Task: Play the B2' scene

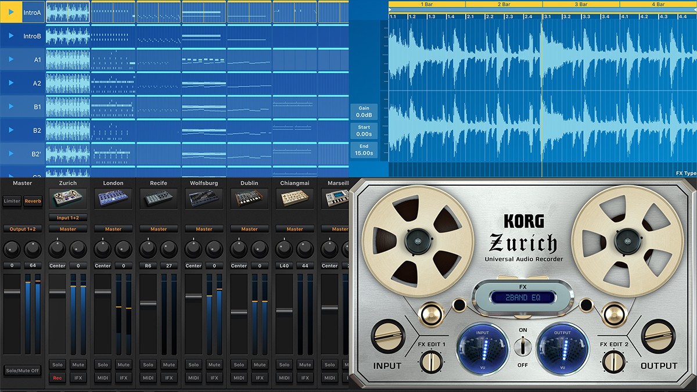Action: (x=11, y=154)
